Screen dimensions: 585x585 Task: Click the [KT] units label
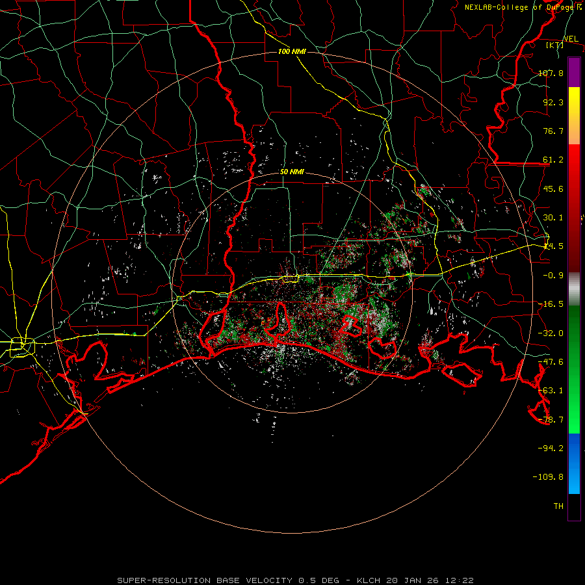[555, 45]
